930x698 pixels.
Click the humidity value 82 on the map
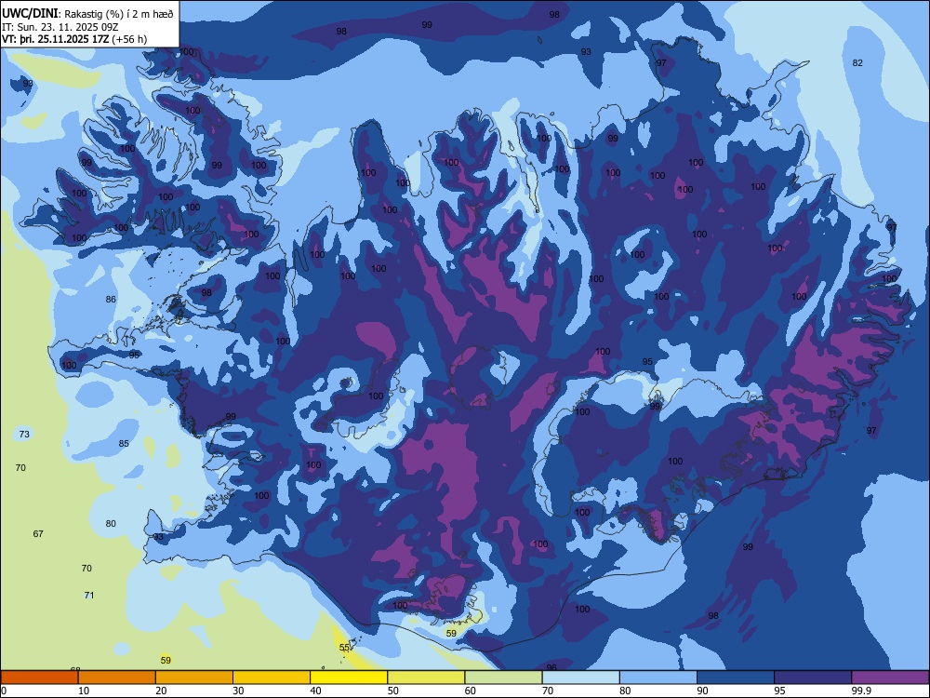click(x=857, y=63)
